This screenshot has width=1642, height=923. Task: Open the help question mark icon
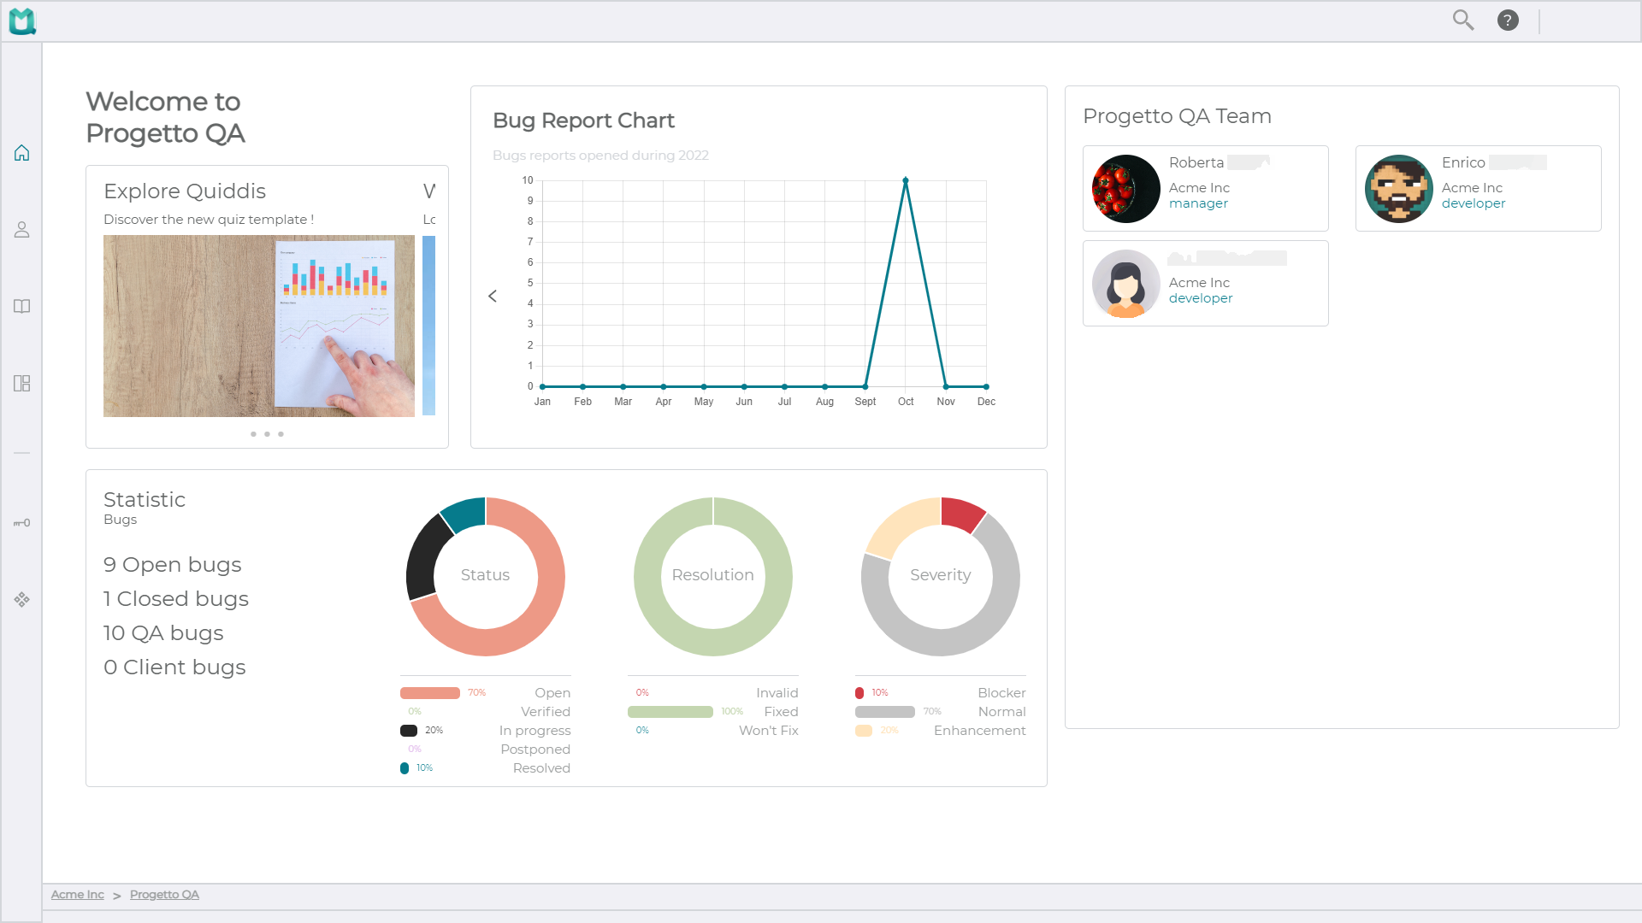click(1508, 20)
